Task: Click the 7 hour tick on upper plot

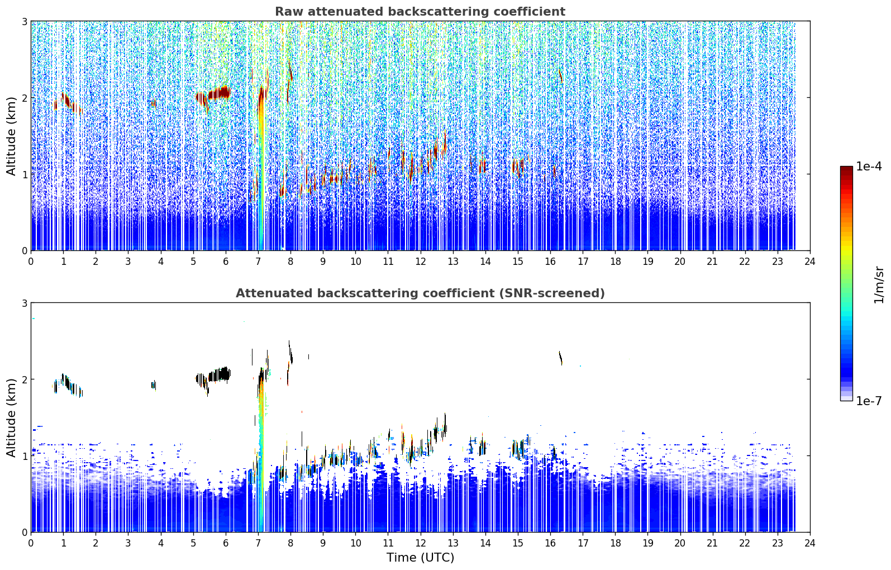Action: pos(258,261)
